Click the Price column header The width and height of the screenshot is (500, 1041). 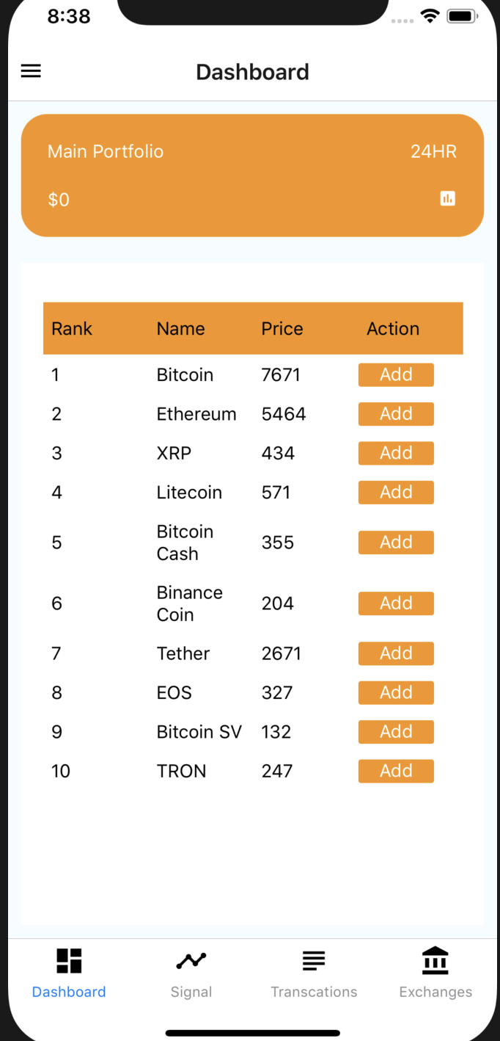282,328
